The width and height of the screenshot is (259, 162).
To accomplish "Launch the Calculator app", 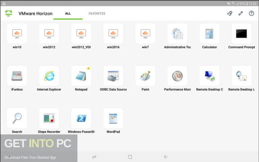I will coord(209,33).
